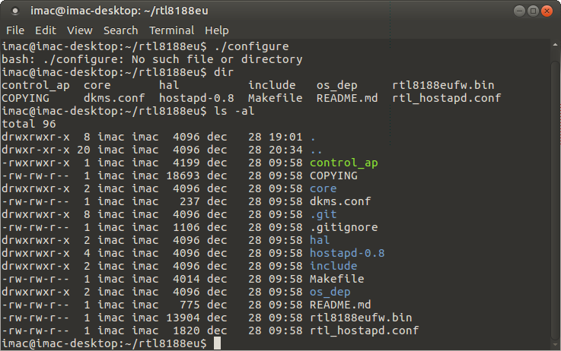Open the Terminal menu
This screenshot has height=351, width=561.
[x=172, y=30]
